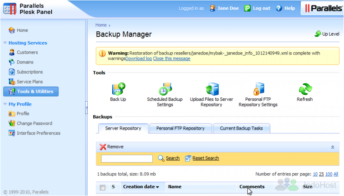Screen dimensions: 344x196
Task: Click the Parallels Plesk Panel logo icon
Action: [x=10, y=9]
